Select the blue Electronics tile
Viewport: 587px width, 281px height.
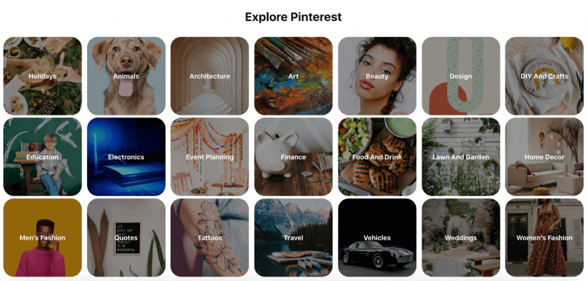pos(126,157)
